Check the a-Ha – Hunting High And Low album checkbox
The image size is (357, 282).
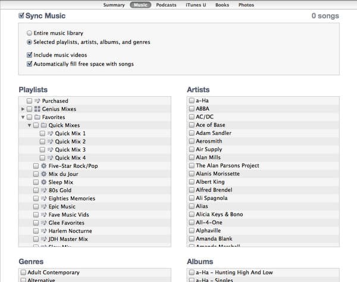192,272
